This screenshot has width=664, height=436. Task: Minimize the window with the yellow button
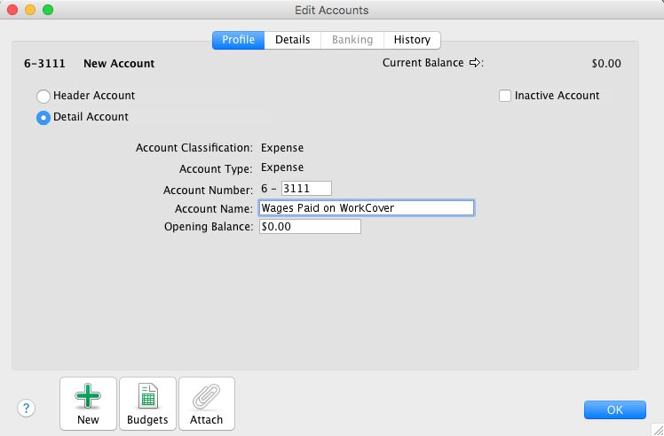click(x=30, y=10)
